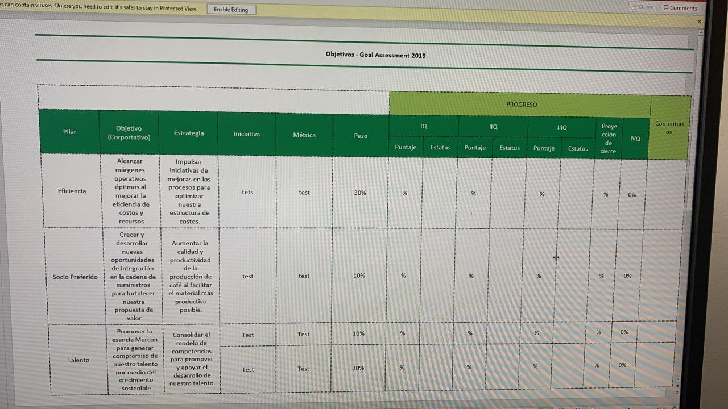
Task: Click the Talento pillar cell
Action: 78,360
